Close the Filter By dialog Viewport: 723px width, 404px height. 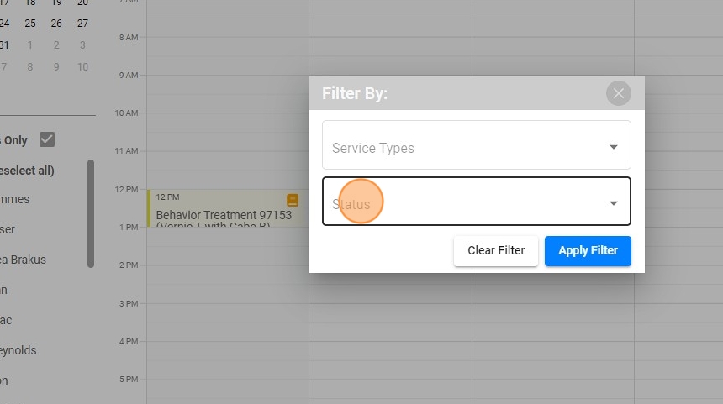tap(619, 93)
